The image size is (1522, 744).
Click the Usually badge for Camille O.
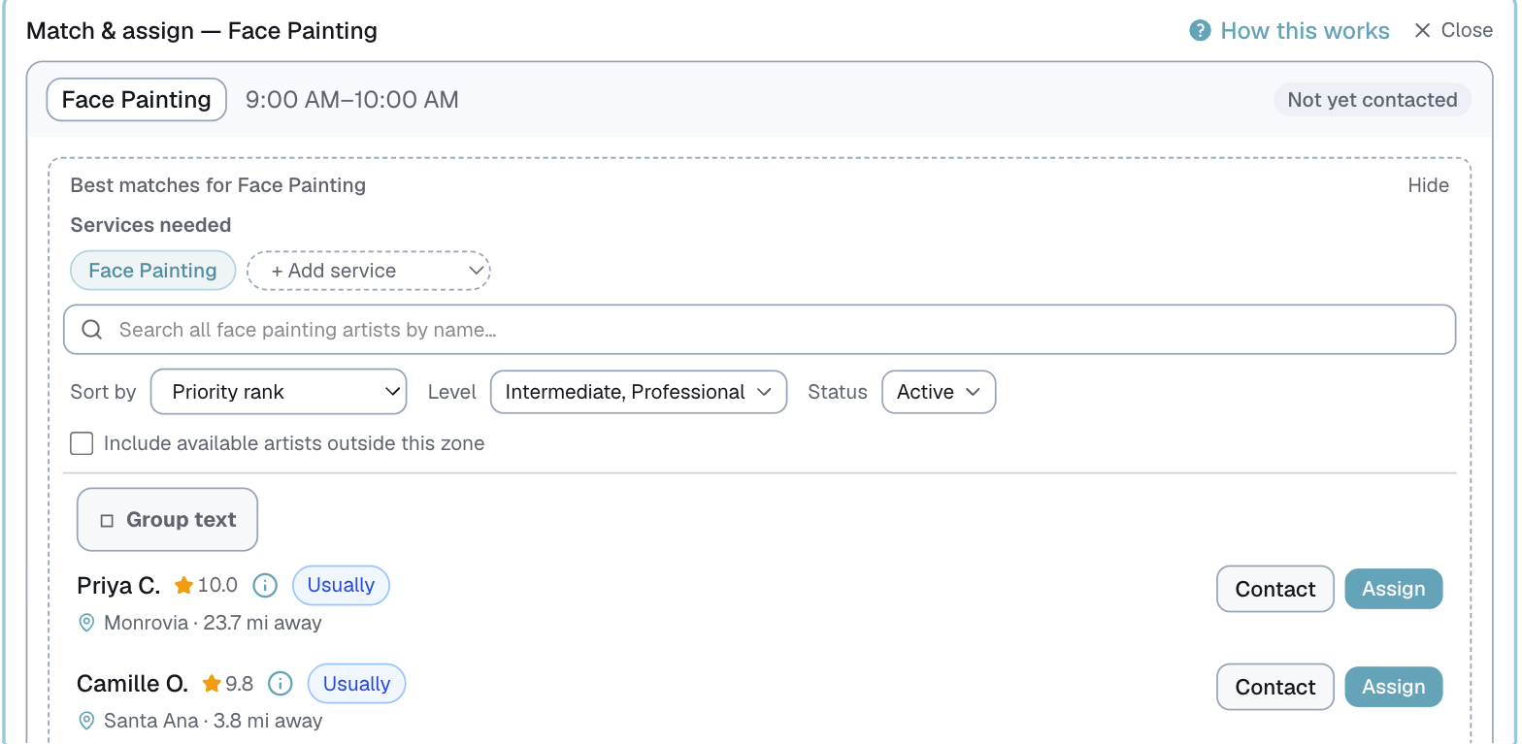click(x=356, y=683)
